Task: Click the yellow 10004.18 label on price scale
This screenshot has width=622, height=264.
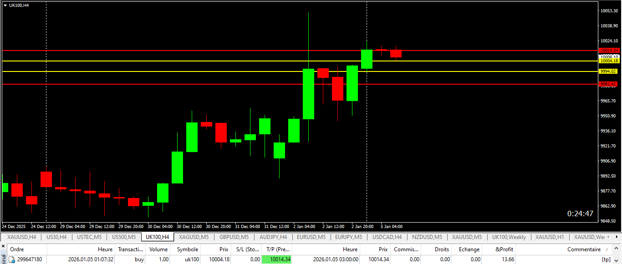Action: [x=609, y=61]
